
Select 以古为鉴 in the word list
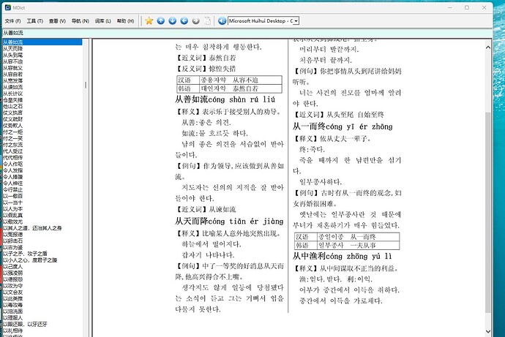13,247
